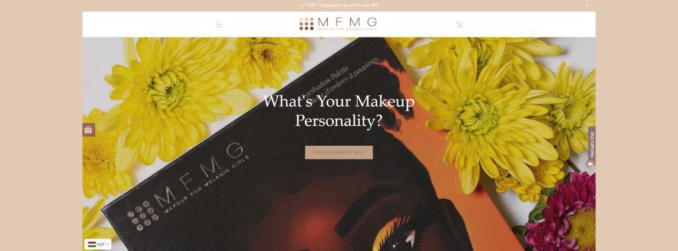Click the MFMG wordmark in the header
Image resolution: width=678 pixels, height=251 pixels.
[x=347, y=22]
